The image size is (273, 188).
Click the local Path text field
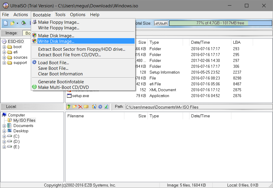(198, 107)
